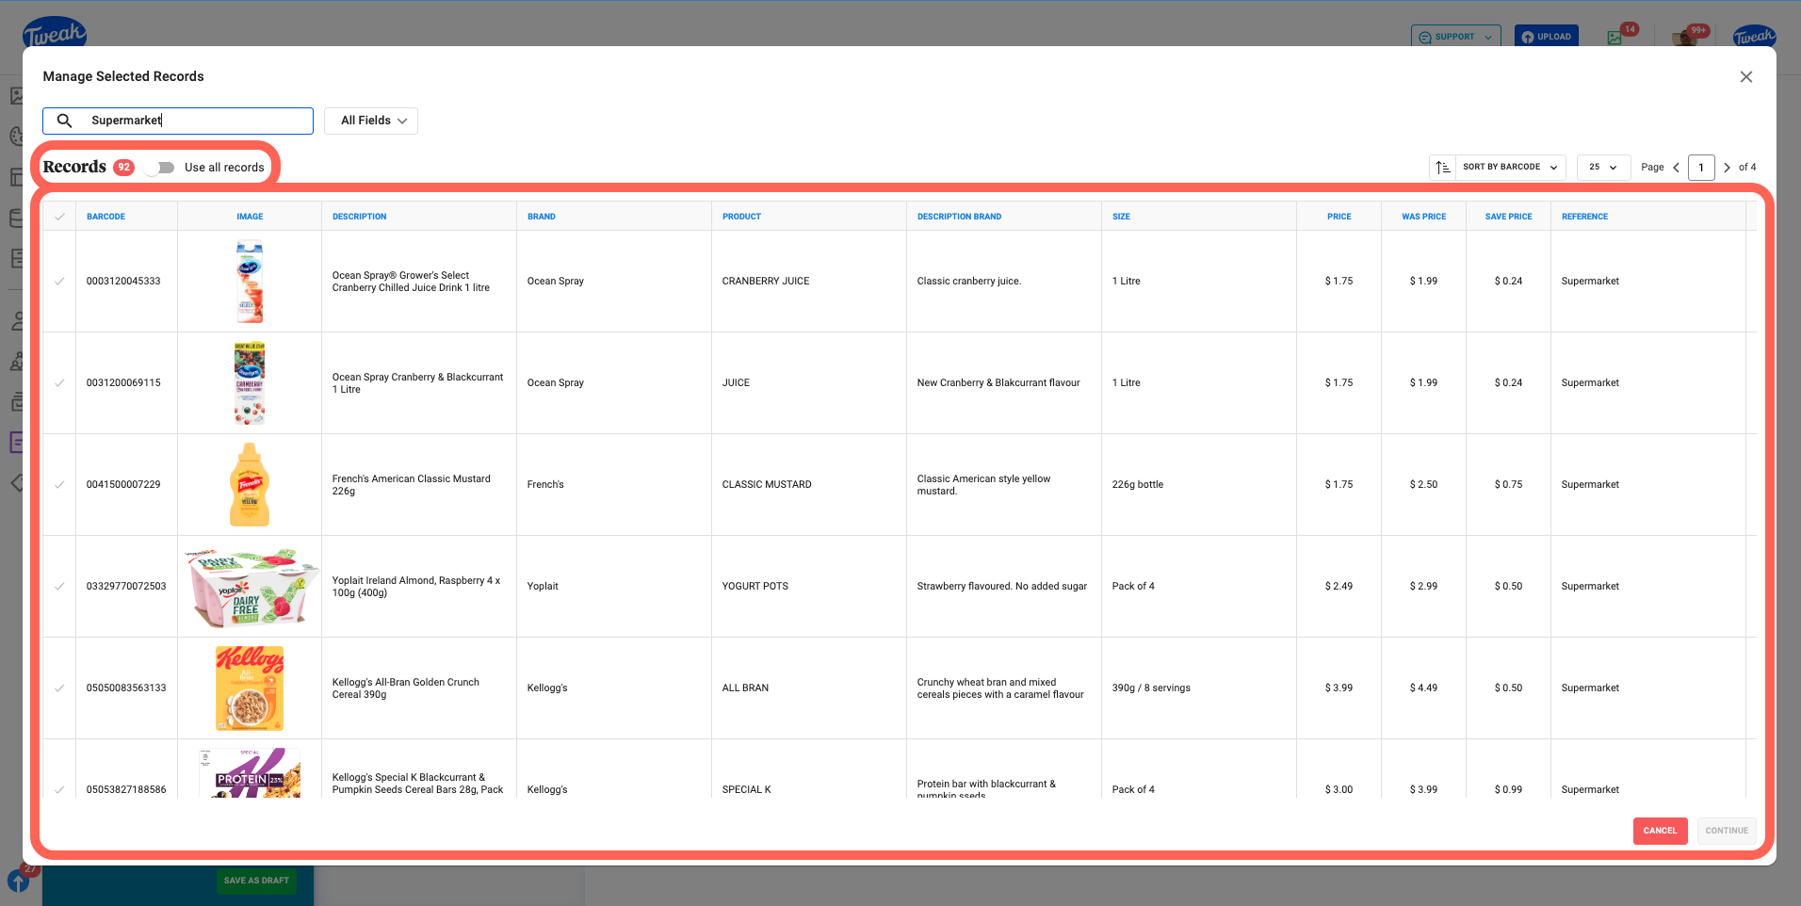Sort by Brand column header

point(541,217)
